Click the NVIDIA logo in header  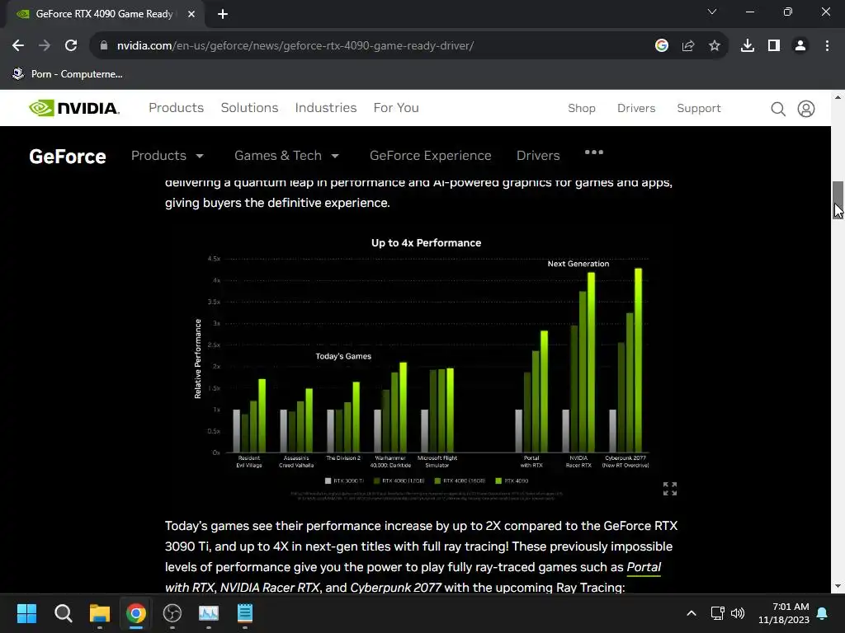tap(73, 108)
